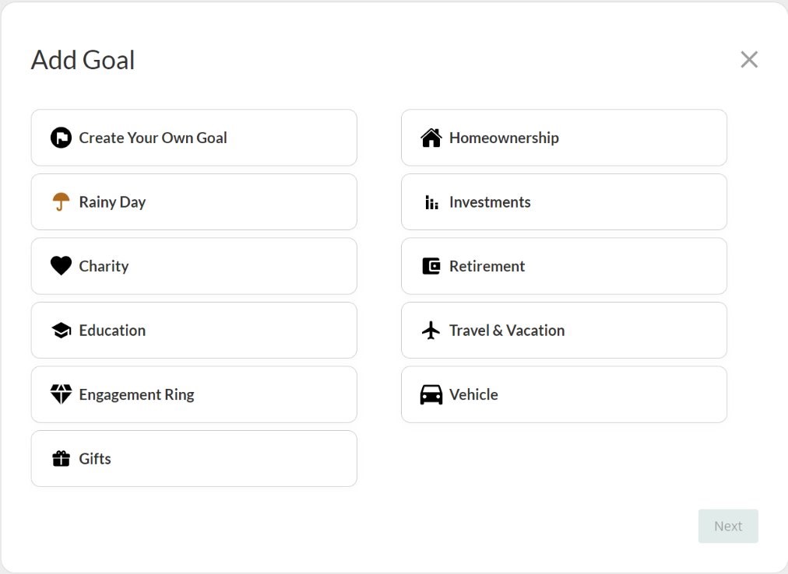Click the umbrella icon for Rainy Day

(61, 202)
